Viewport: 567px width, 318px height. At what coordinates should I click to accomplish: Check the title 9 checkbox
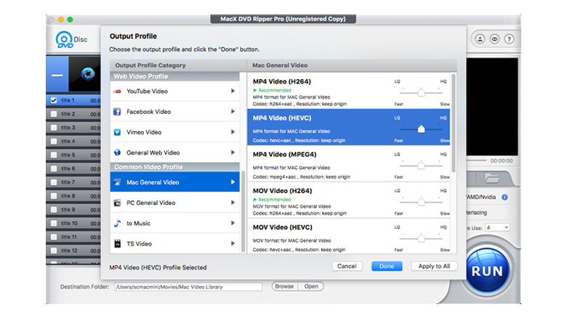pos(54,210)
